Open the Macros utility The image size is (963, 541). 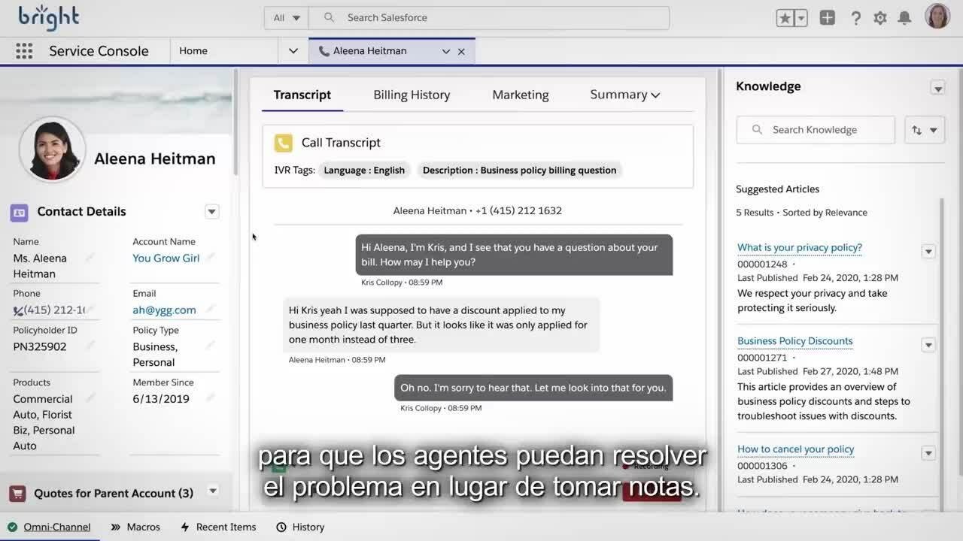point(135,527)
